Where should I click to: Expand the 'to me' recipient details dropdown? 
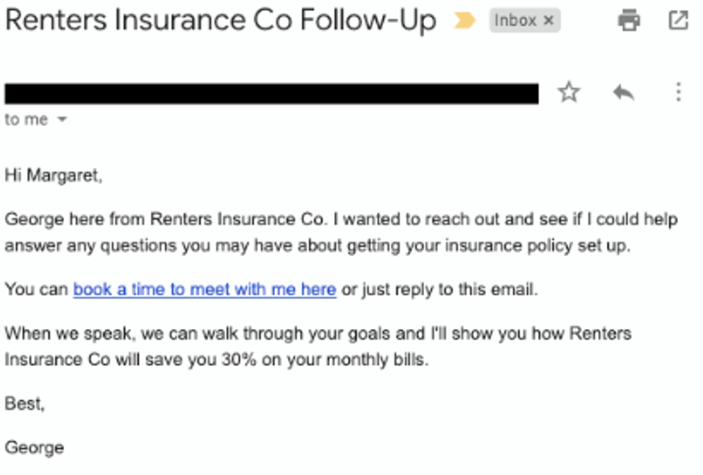click(x=62, y=120)
